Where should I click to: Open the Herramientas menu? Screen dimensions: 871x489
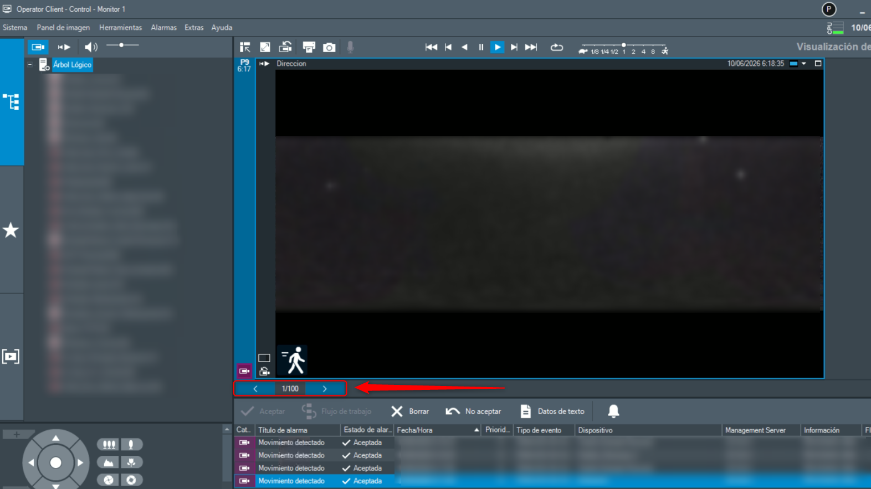coord(120,28)
